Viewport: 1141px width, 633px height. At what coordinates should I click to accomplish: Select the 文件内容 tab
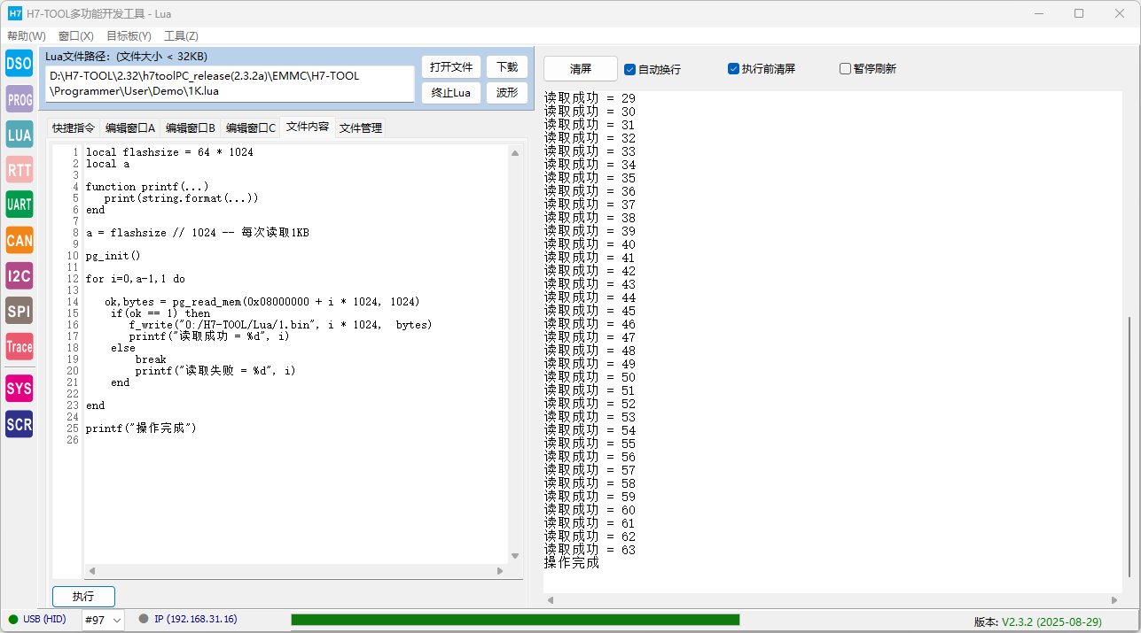[308, 127]
